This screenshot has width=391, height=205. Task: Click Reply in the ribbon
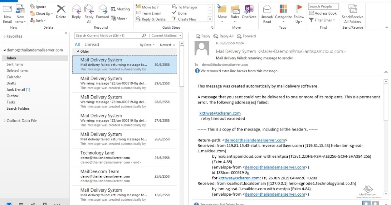[76, 12]
